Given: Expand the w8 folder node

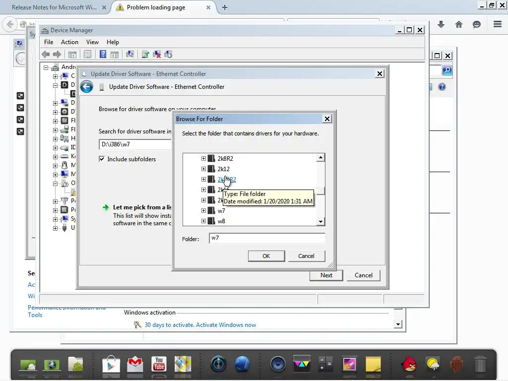Looking at the screenshot, I should [x=203, y=221].
